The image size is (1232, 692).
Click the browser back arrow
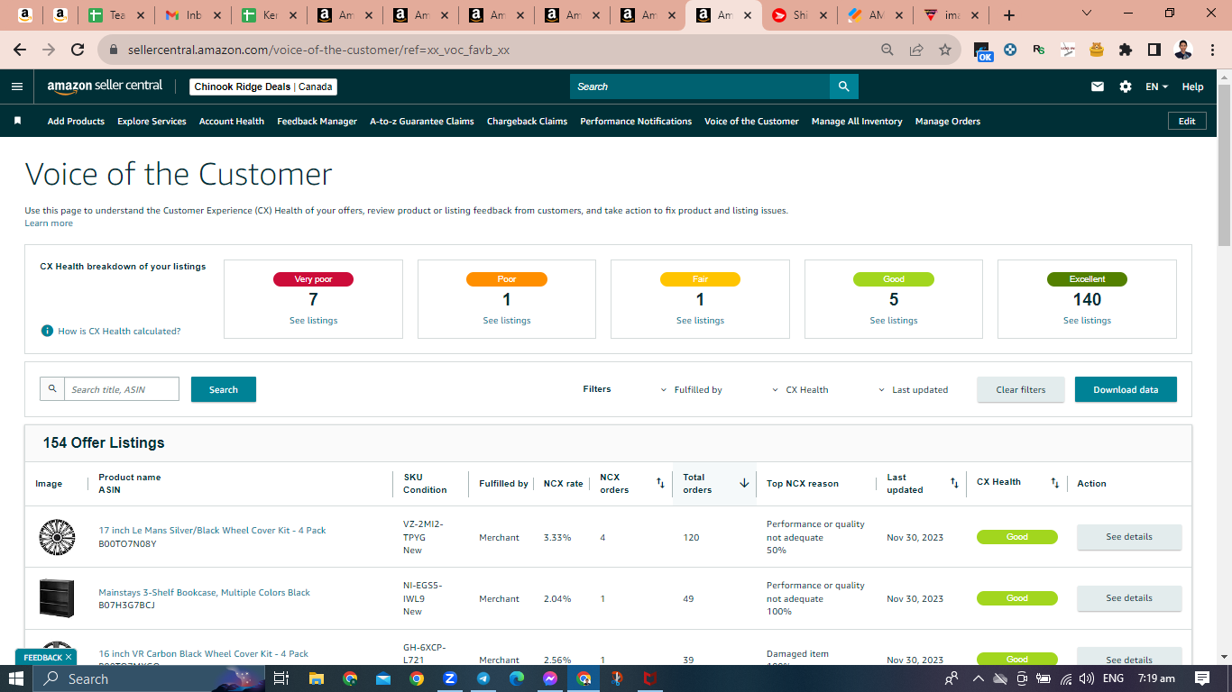(20, 50)
